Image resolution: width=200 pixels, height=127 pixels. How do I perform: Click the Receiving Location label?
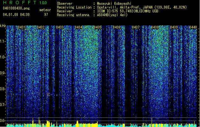[74, 7]
